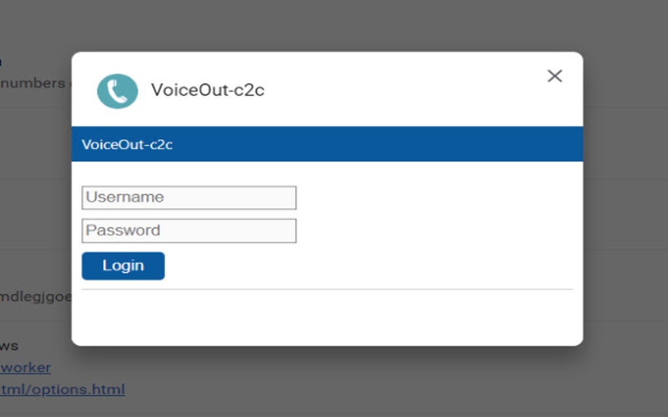The height and width of the screenshot is (417, 668).
Task: Click the close cross at the top right
Action: [x=554, y=76]
